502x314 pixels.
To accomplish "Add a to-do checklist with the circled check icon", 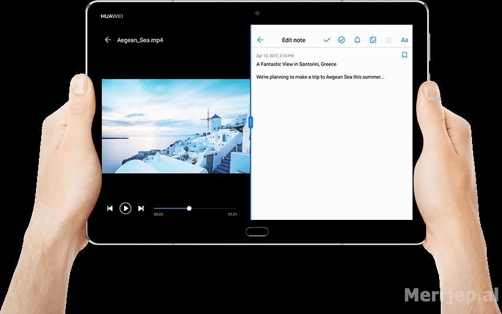I will (341, 40).
